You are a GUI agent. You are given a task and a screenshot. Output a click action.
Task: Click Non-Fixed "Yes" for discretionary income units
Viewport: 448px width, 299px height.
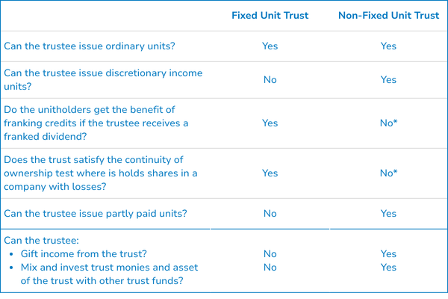coord(388,80)
